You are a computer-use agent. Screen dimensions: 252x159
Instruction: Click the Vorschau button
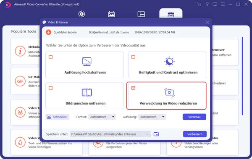click(194, 117)
